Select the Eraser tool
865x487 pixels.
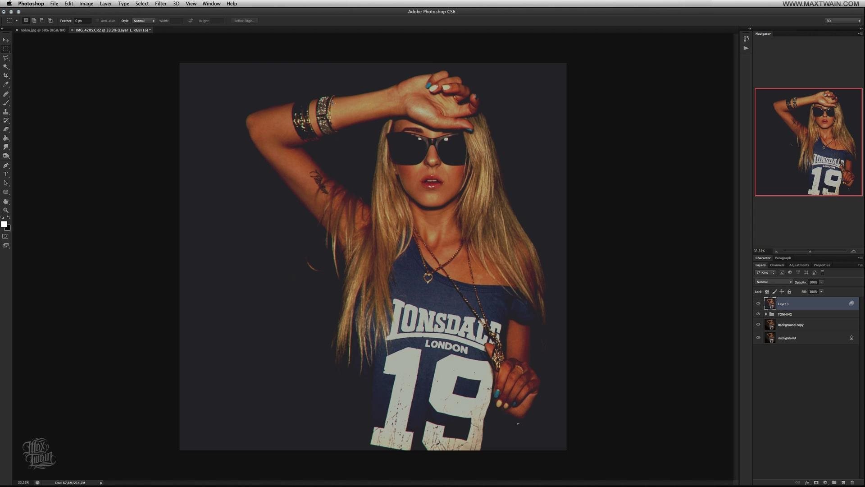[x=6, y=129]
